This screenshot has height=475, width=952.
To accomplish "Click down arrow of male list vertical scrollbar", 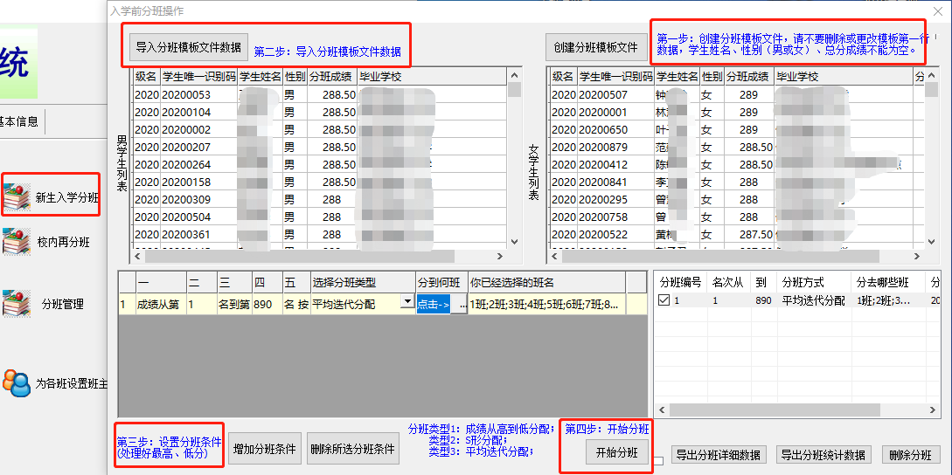I will tap(515, 241).
